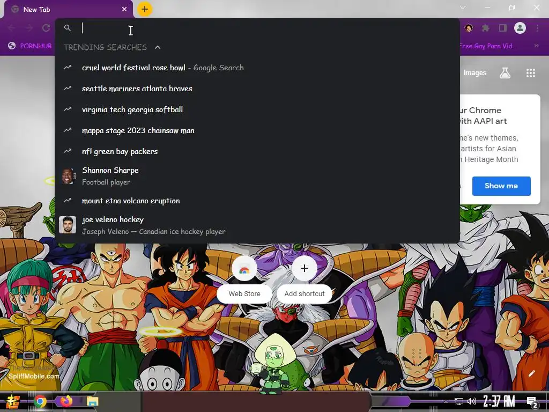Open the Chrome three-dot menu
This screenshot has height=412, width=549.
click(x=537, y=28)
